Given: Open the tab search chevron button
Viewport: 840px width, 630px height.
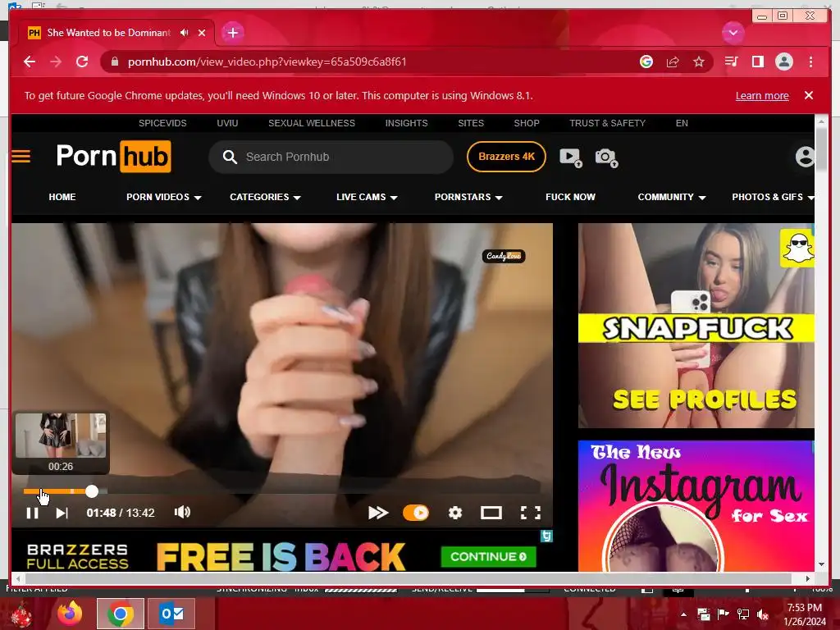Looking at the screenshot, I should 733,33.
